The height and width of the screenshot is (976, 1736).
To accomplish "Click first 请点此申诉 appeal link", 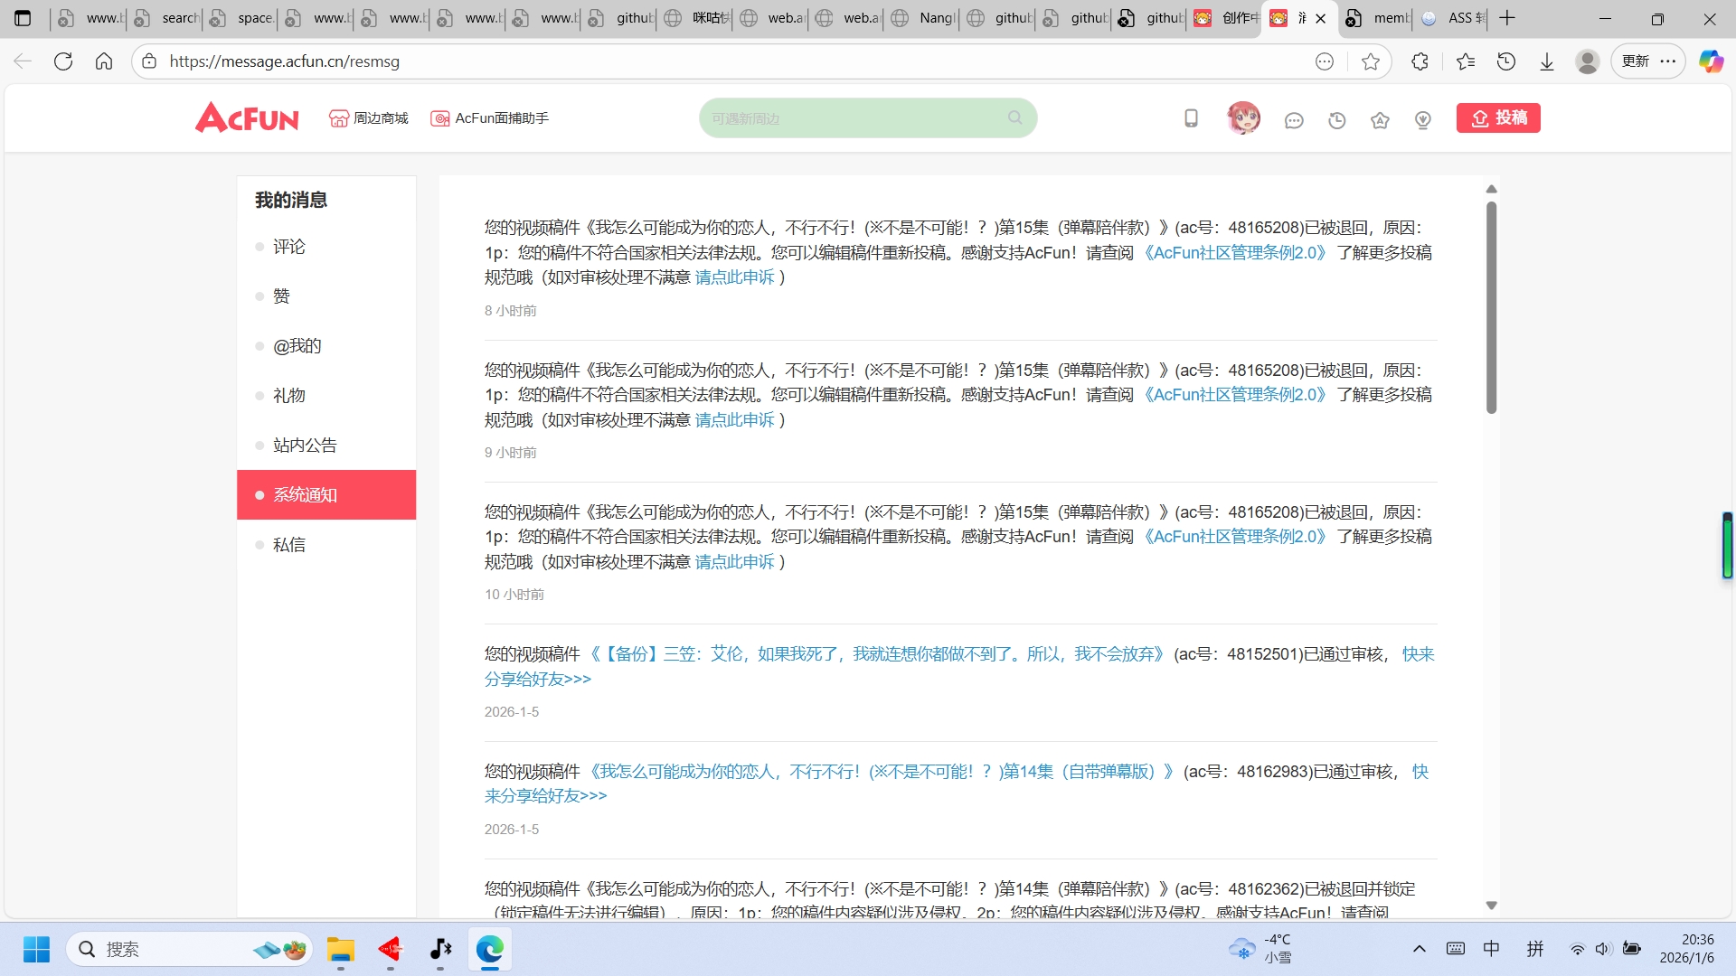I will (734, 277).
